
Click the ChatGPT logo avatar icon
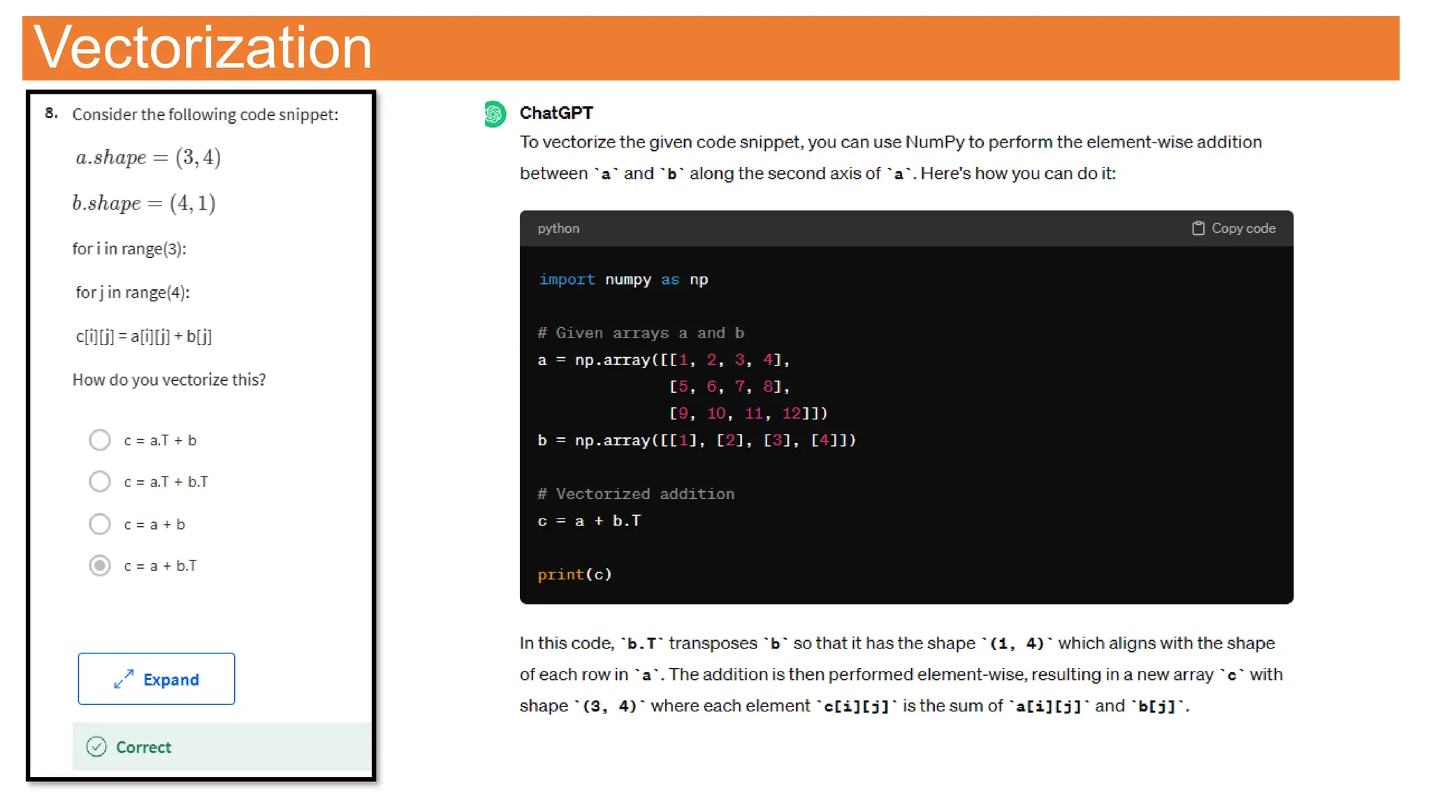coord(495,114)
